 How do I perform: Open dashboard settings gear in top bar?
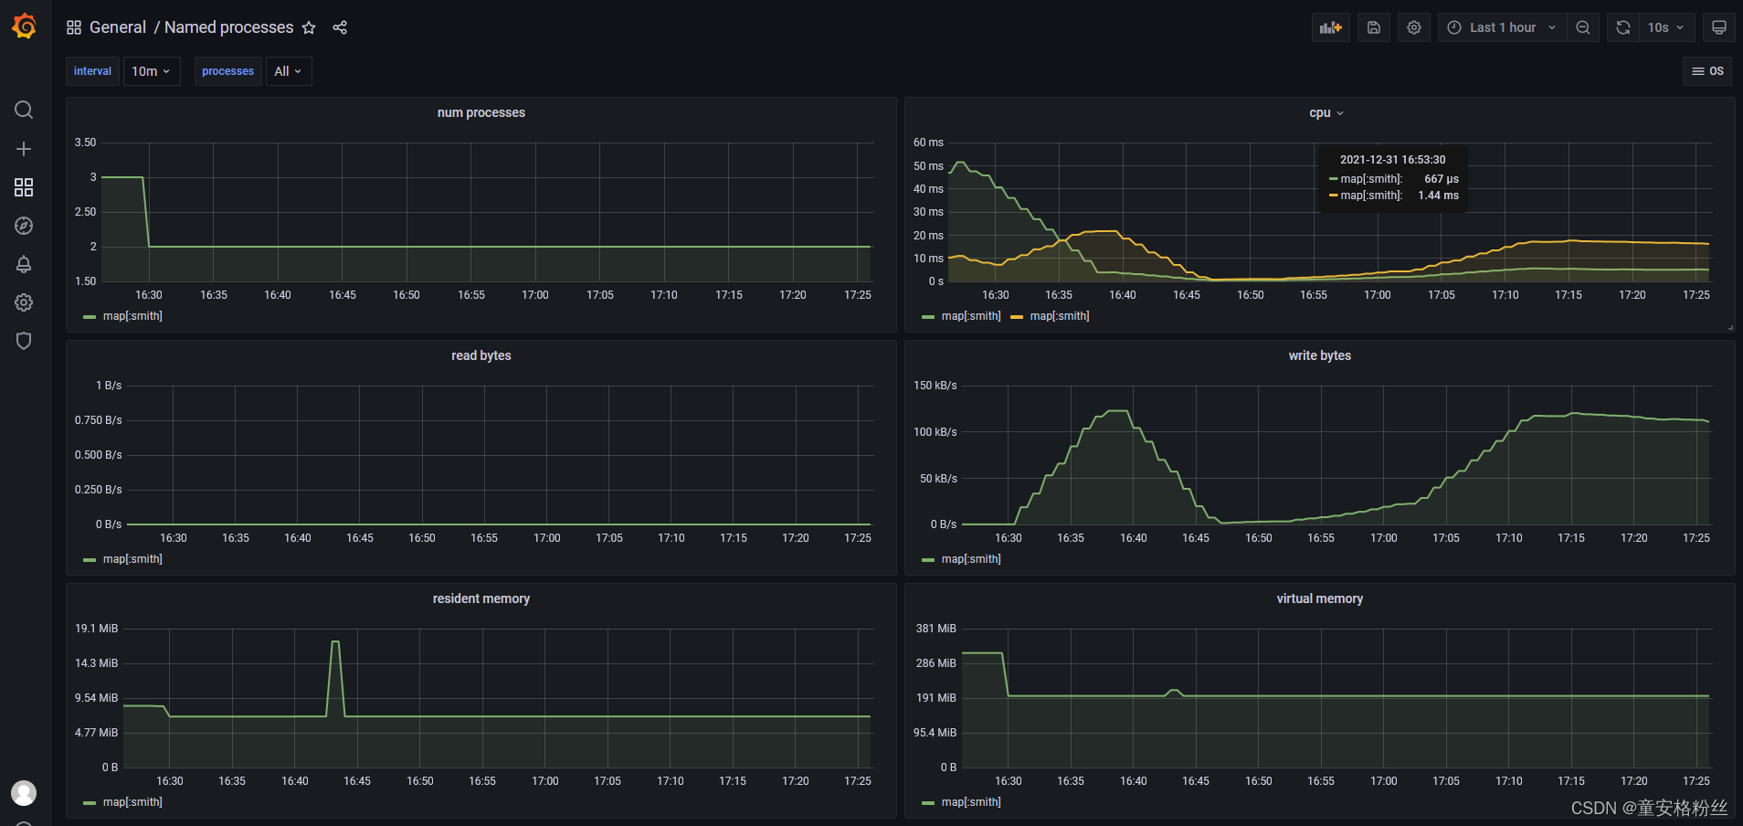click(x=1413, y=26)
